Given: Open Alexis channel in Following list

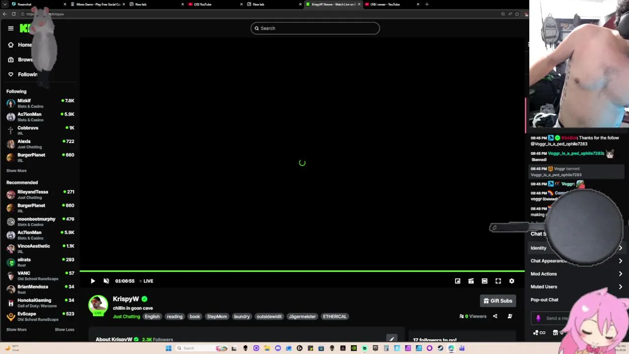Looking at the screenshot, I should 40,144.
